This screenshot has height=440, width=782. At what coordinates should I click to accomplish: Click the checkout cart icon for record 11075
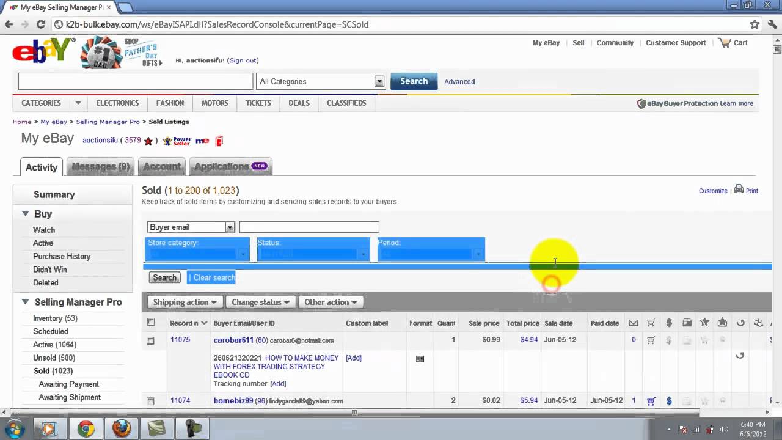pos(651,340)
